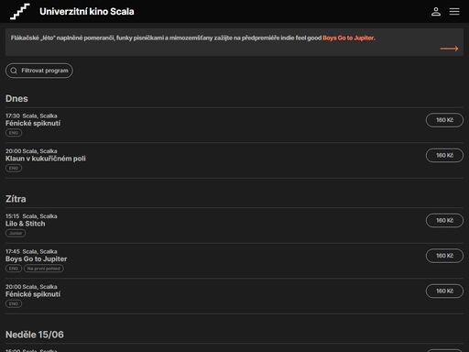The height and width of the screenshot is (352, 469).
Task: Click the 15:15 Scala, Scalka showtime text
Action: coord(31,216)
